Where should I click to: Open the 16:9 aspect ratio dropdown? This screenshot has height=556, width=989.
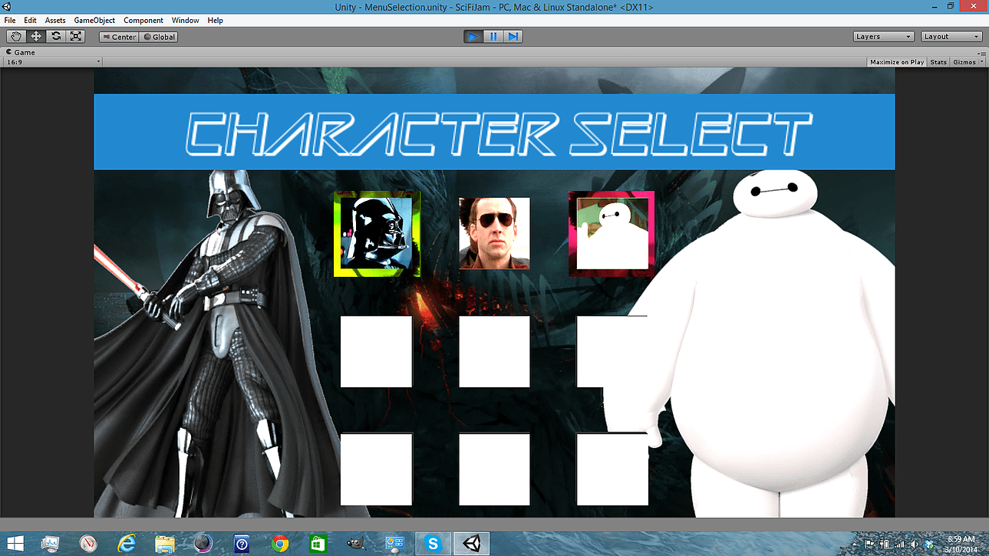coord(53,61)
